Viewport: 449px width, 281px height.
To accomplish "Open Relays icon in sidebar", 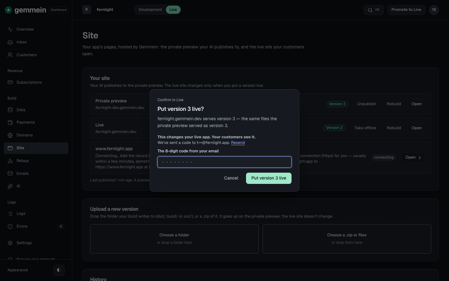I will point(10,161).
